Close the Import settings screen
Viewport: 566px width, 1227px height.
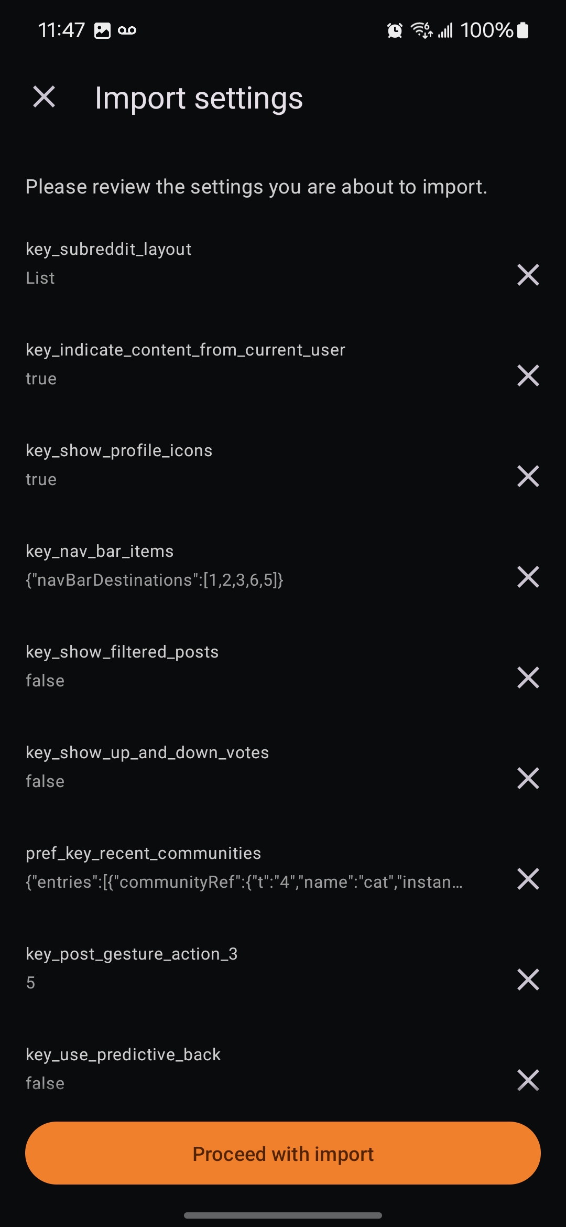pyautogui.click(x=44, y=97)
